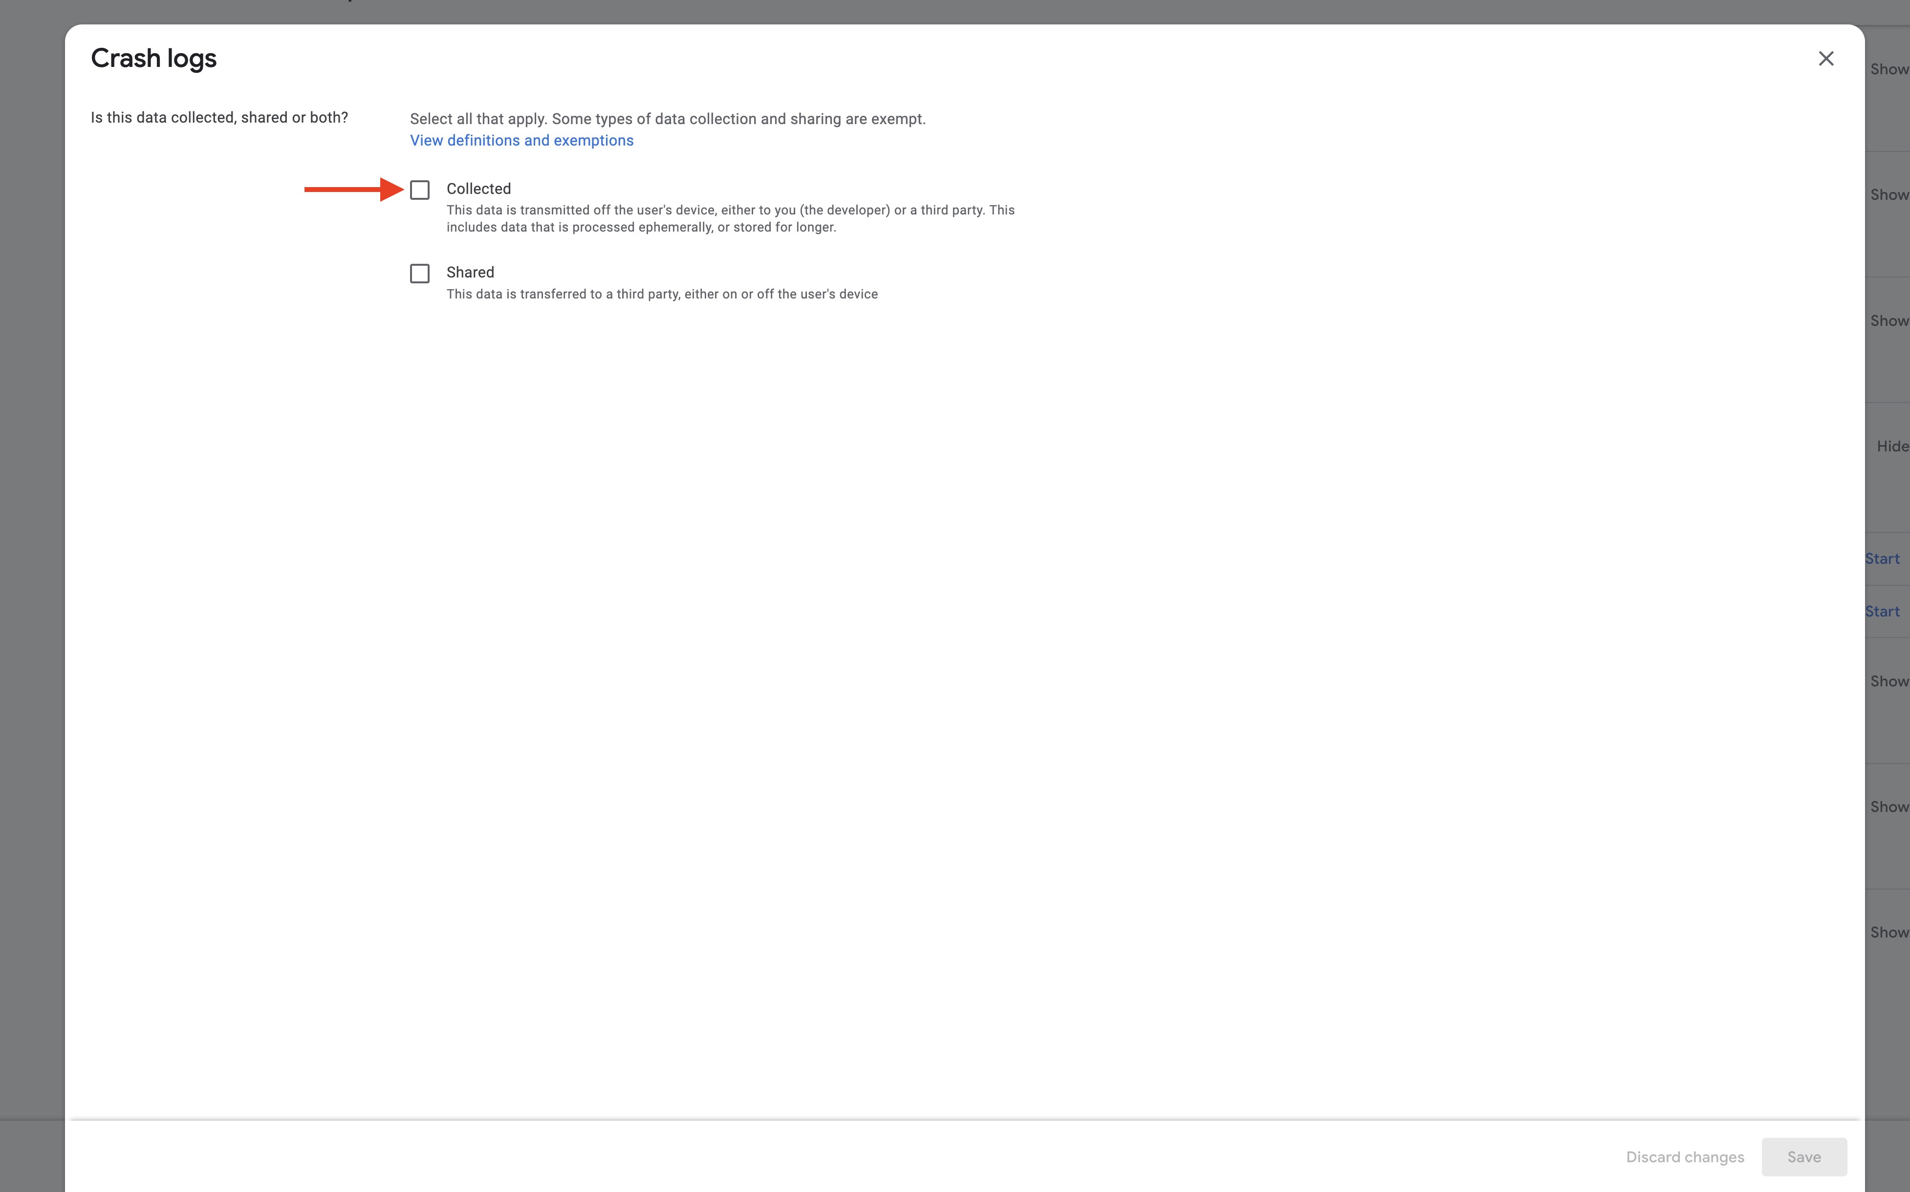Click the second Show expander from top

(1888, 195)
